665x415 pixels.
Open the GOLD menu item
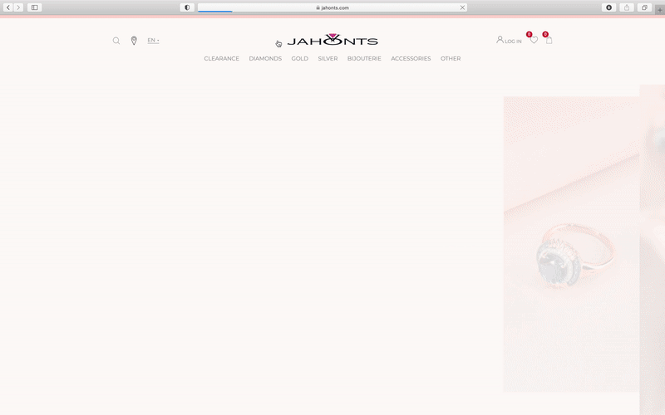(299, 58)
